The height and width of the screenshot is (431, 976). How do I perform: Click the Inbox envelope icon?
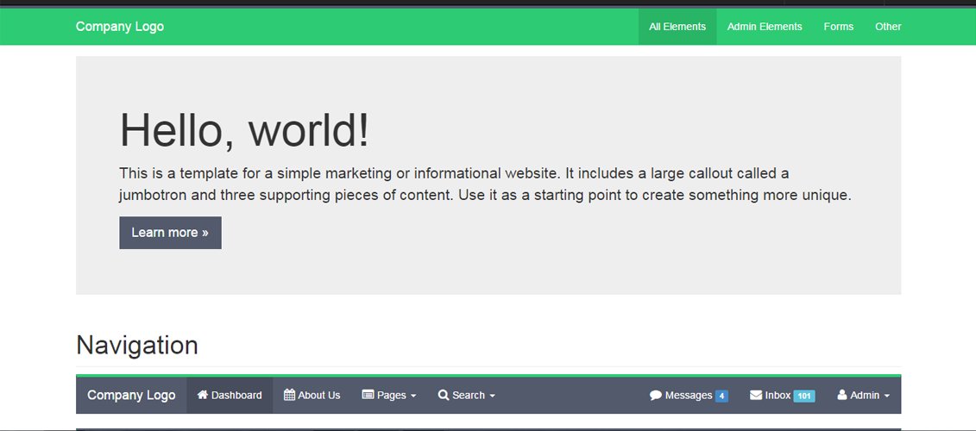tap(756, 395)
